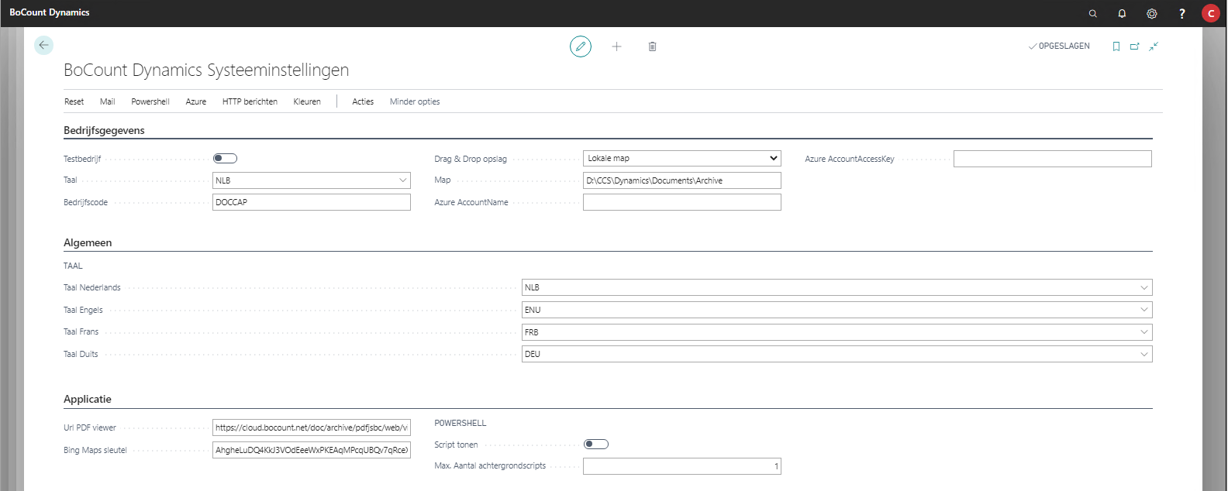Open notifications bell icon
Viewport: 1228px width, 491px height.
[1122, 13]
